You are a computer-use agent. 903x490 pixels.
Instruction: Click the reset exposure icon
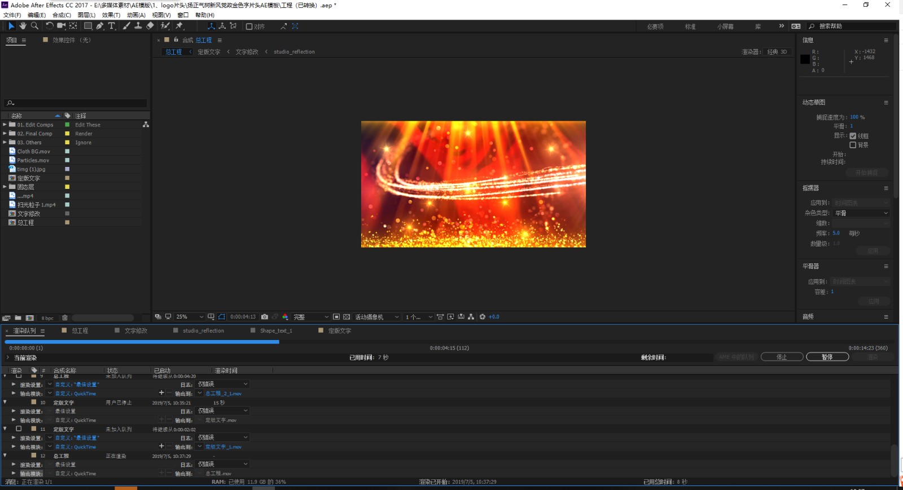coord(483,317)
